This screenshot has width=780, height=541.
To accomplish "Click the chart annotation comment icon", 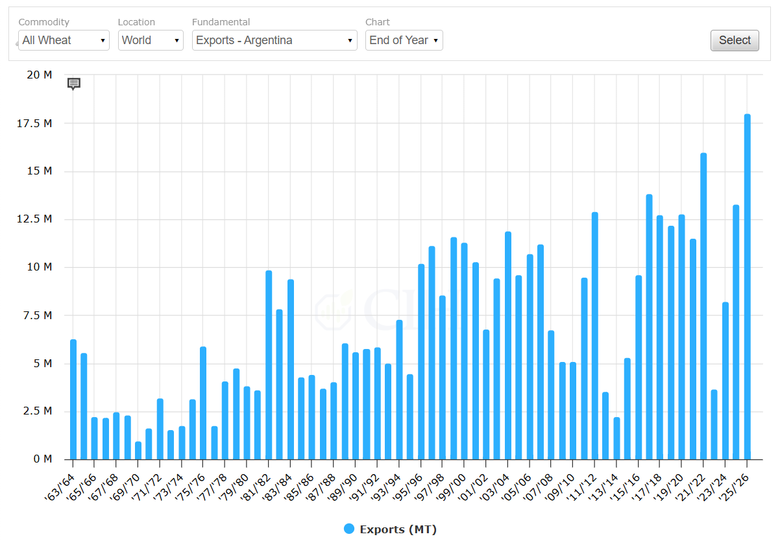I will pyautogui.click(x=74, y=84).
